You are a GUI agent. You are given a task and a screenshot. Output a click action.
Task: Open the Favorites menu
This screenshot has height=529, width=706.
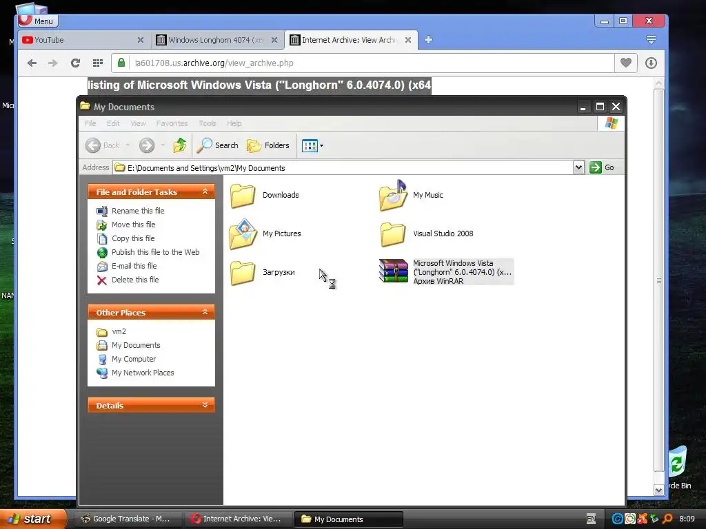(x=172, y=123)
